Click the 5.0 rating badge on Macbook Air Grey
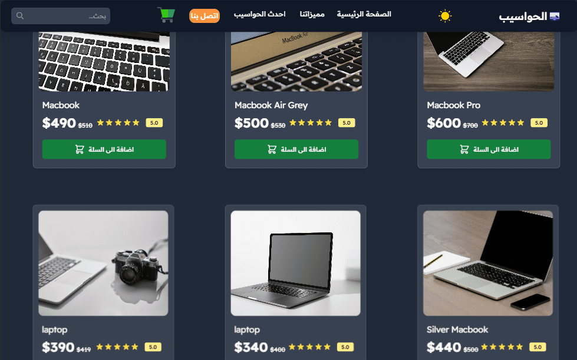The width and height of the screenshot is (577, 360). [x=347, y=123]
